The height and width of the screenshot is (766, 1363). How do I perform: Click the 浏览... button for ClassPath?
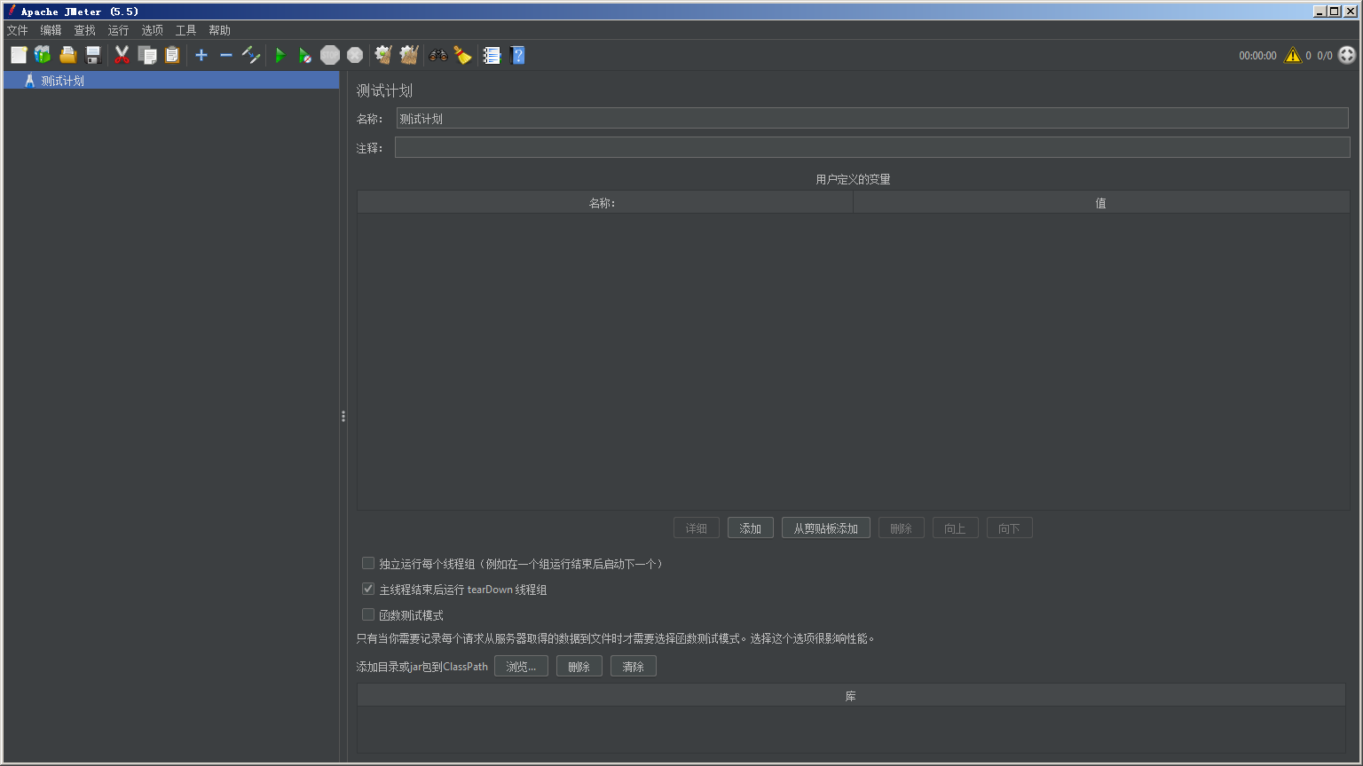coord(521,667)
